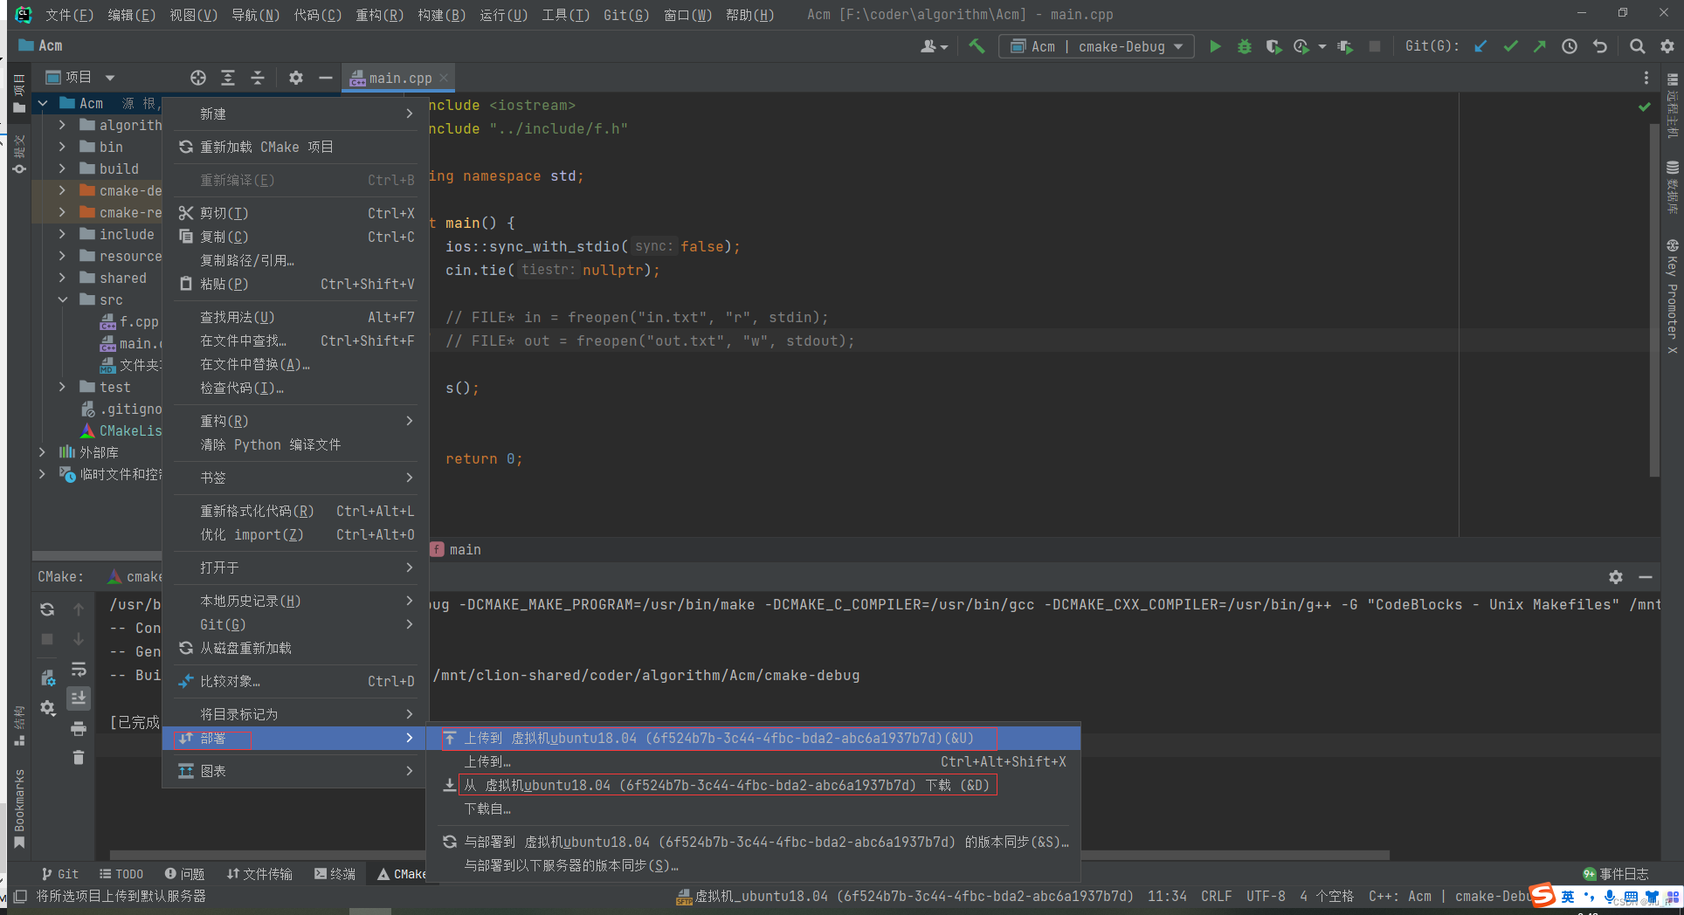Expand the test folder

pyautogui.click(x=62, y=387)
